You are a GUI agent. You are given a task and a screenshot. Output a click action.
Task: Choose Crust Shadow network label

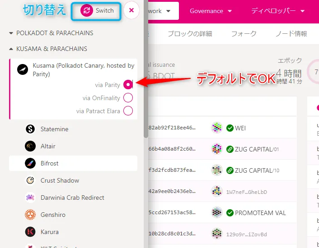pos(60,180)
